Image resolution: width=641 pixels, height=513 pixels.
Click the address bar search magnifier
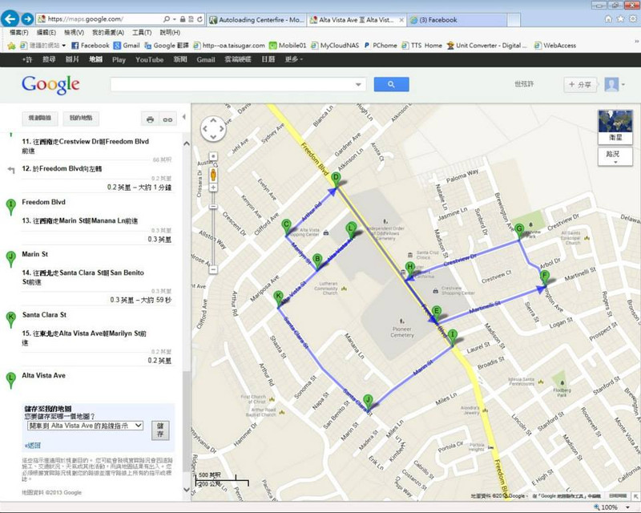coord(167,19)
